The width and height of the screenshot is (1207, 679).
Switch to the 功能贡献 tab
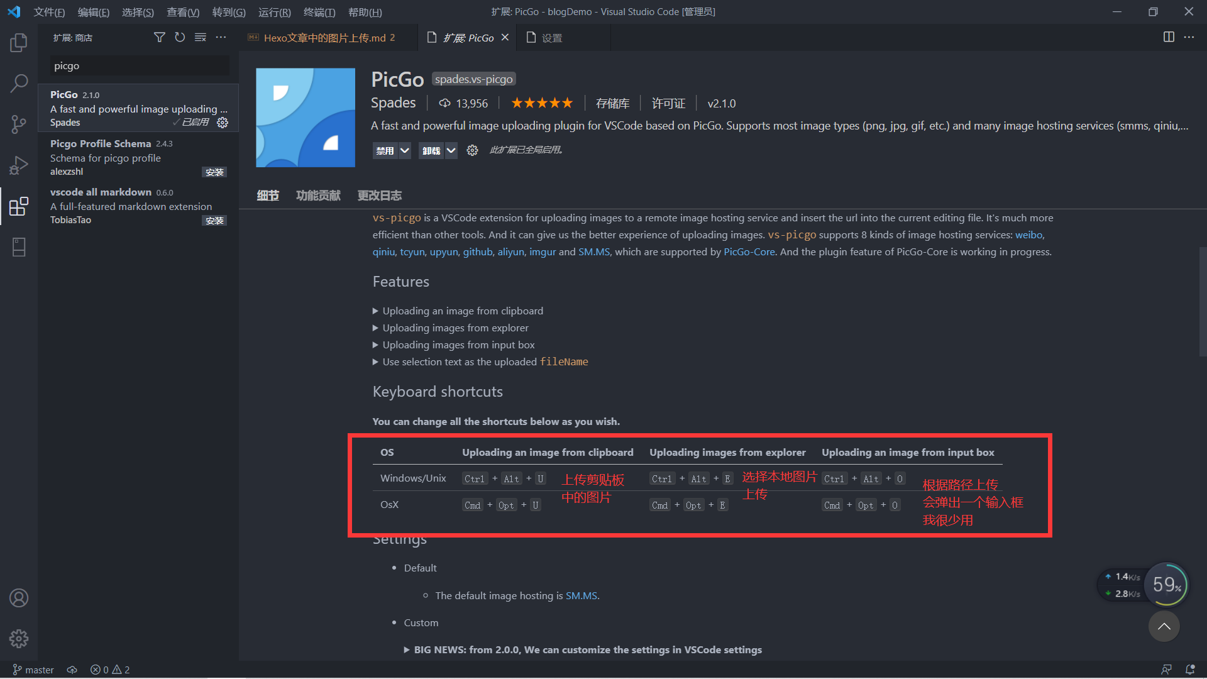[318, 196]
